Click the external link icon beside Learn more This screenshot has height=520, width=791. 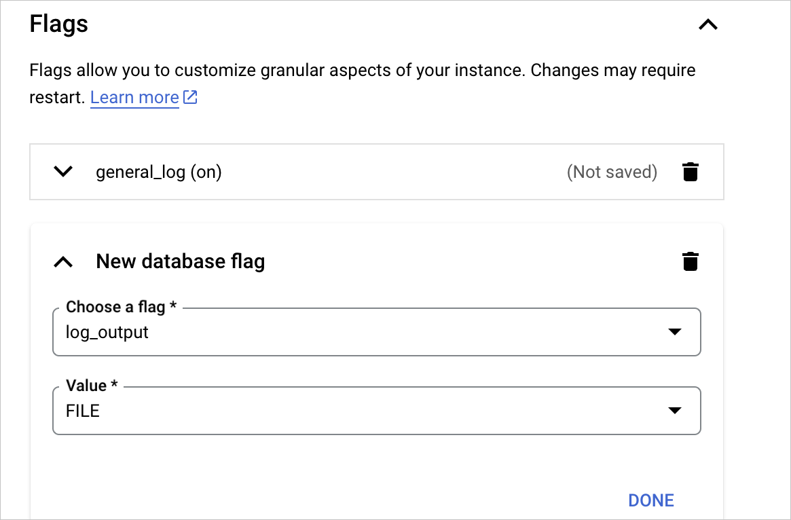(x=191, y=98)
